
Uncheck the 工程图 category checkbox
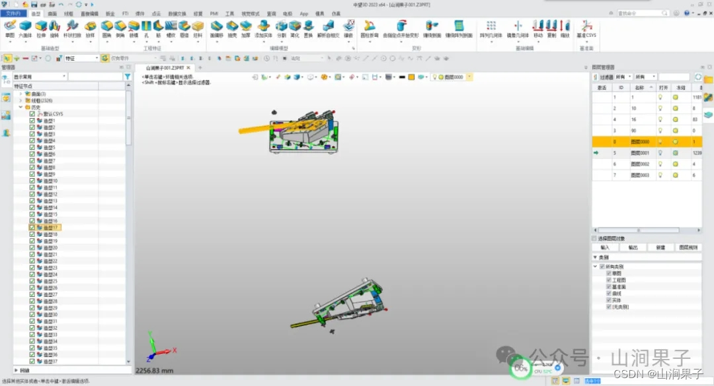click(609, 280)
